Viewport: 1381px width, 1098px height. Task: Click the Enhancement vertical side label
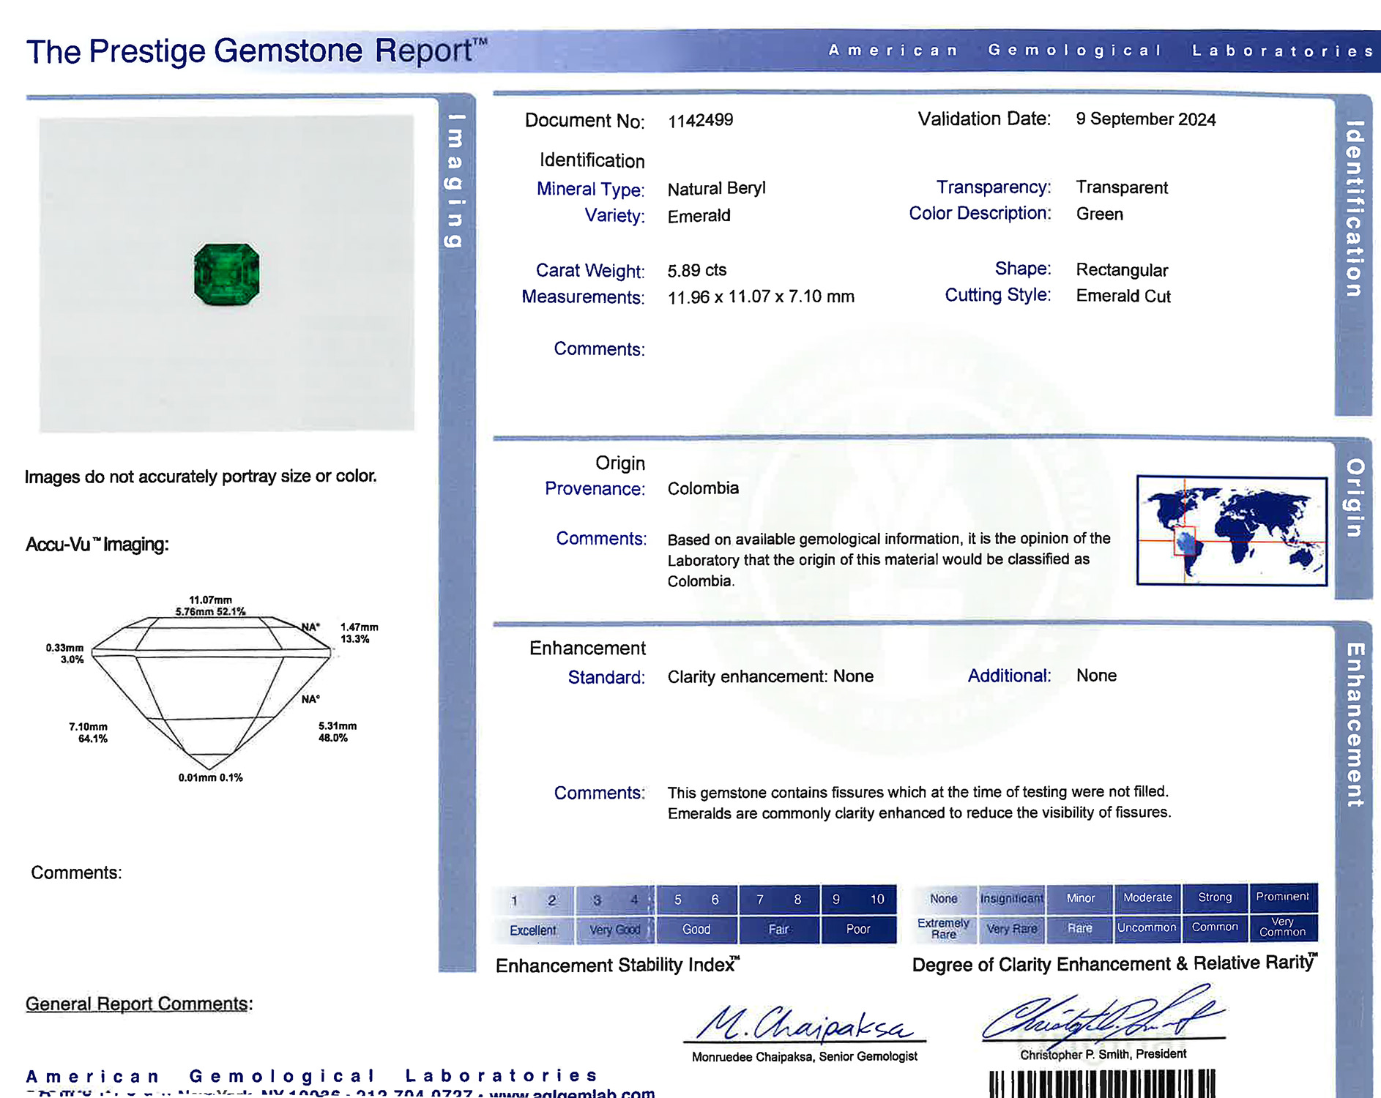point(1354,725)
